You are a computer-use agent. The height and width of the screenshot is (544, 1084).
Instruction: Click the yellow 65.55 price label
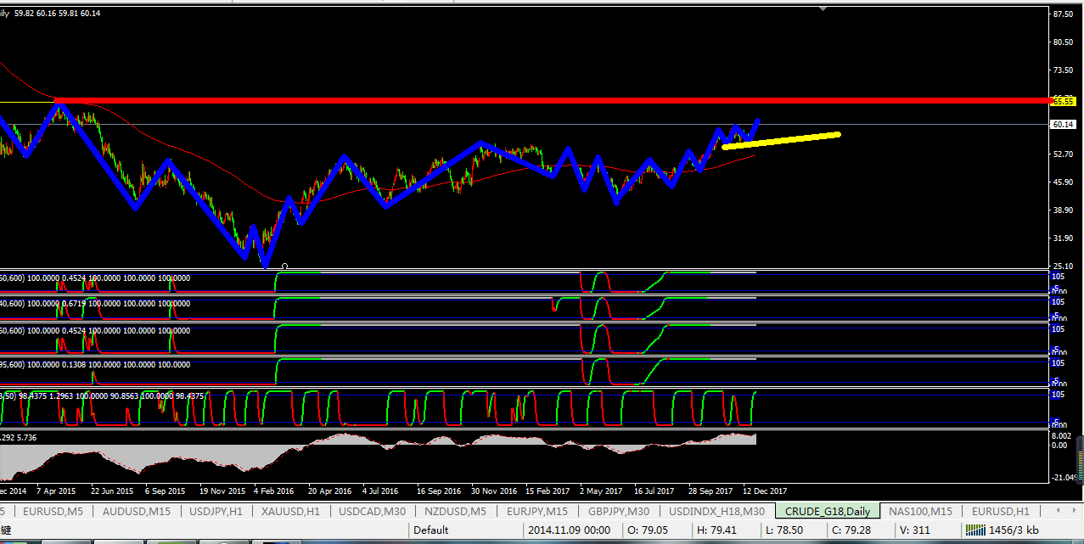[1064, 101]
